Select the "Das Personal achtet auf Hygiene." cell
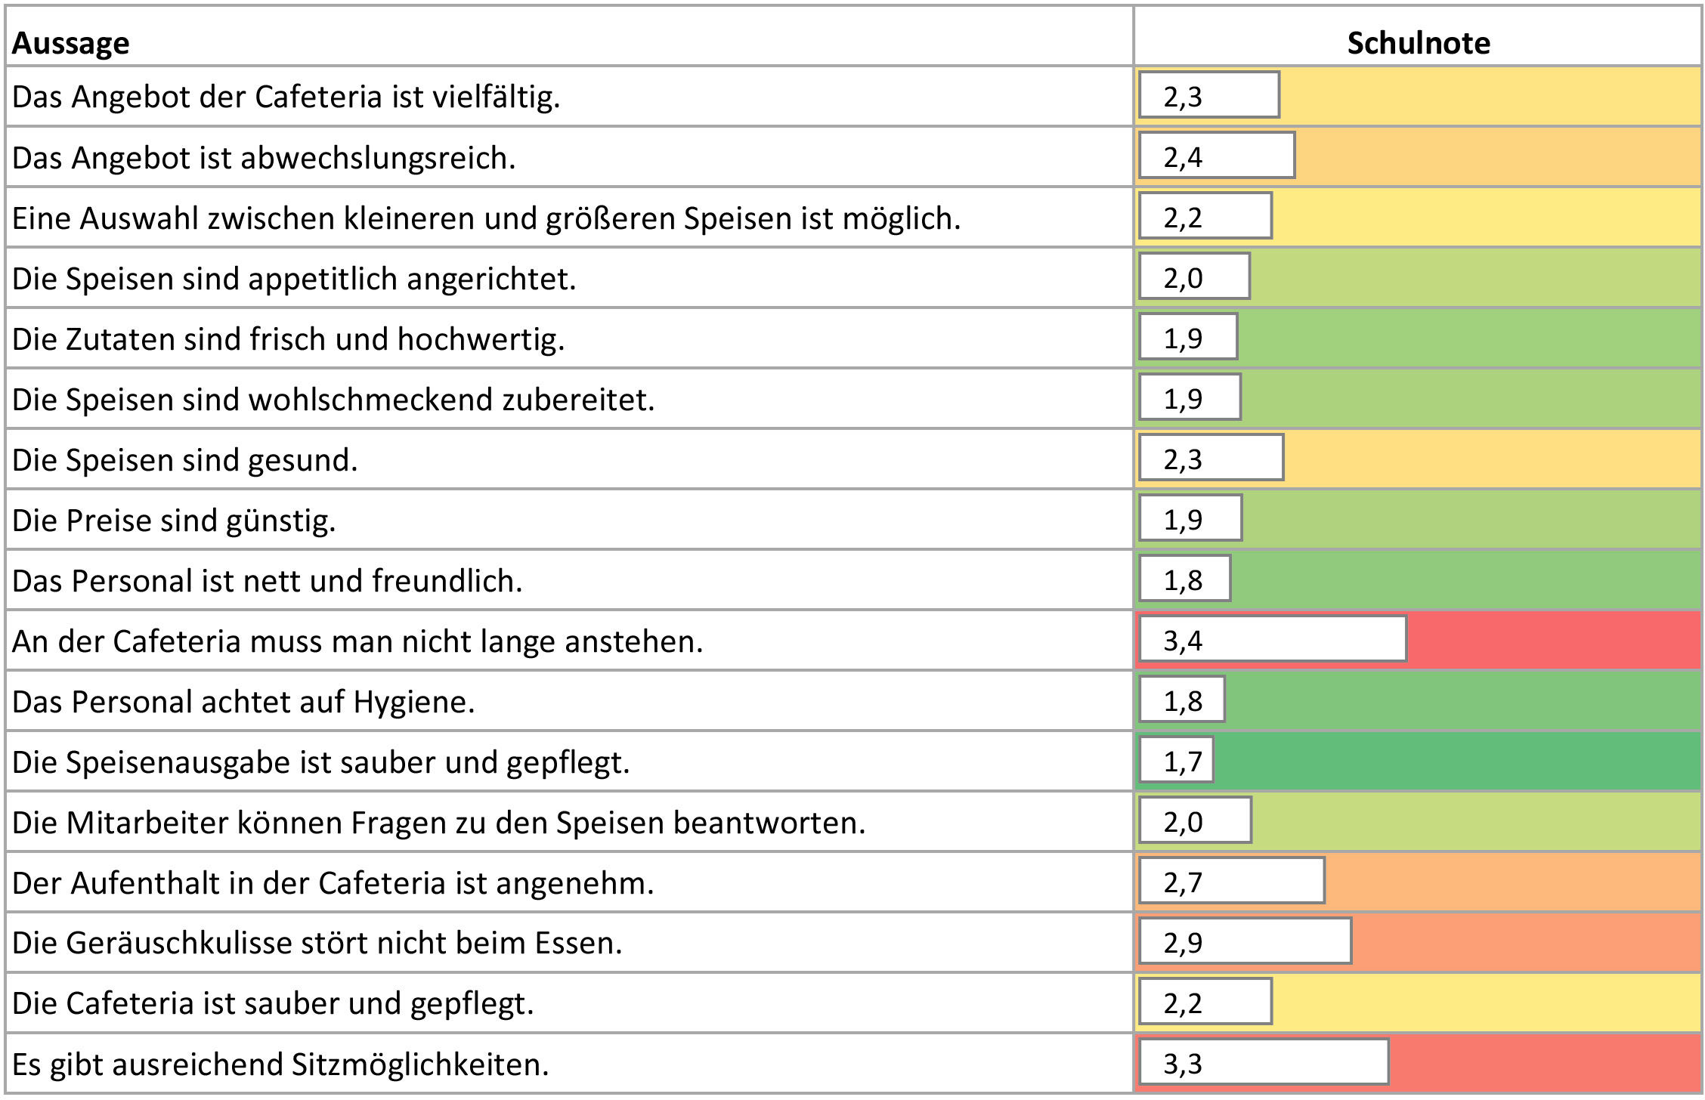This screenshot has width=1705, height=1100. coord(243,702)
